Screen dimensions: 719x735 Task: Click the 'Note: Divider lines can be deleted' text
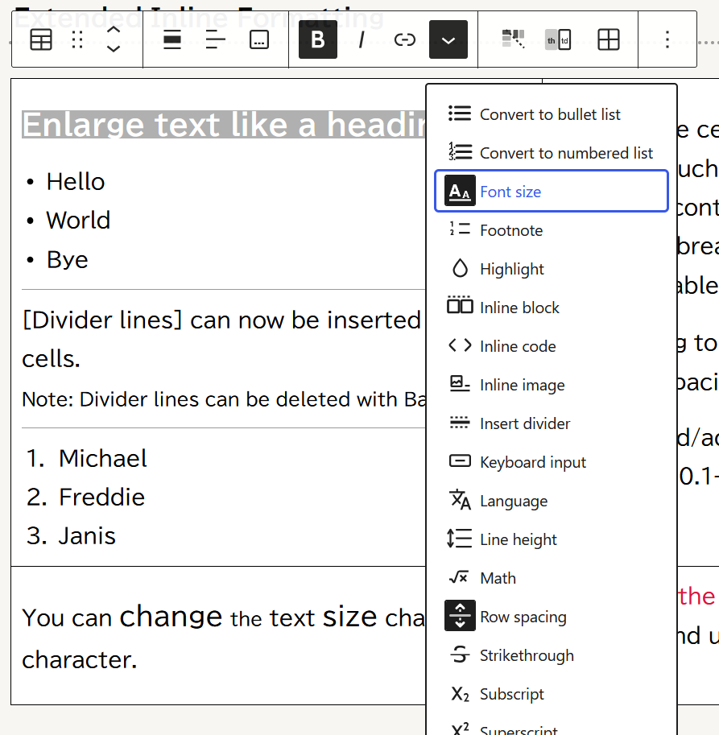coord(224,400)
